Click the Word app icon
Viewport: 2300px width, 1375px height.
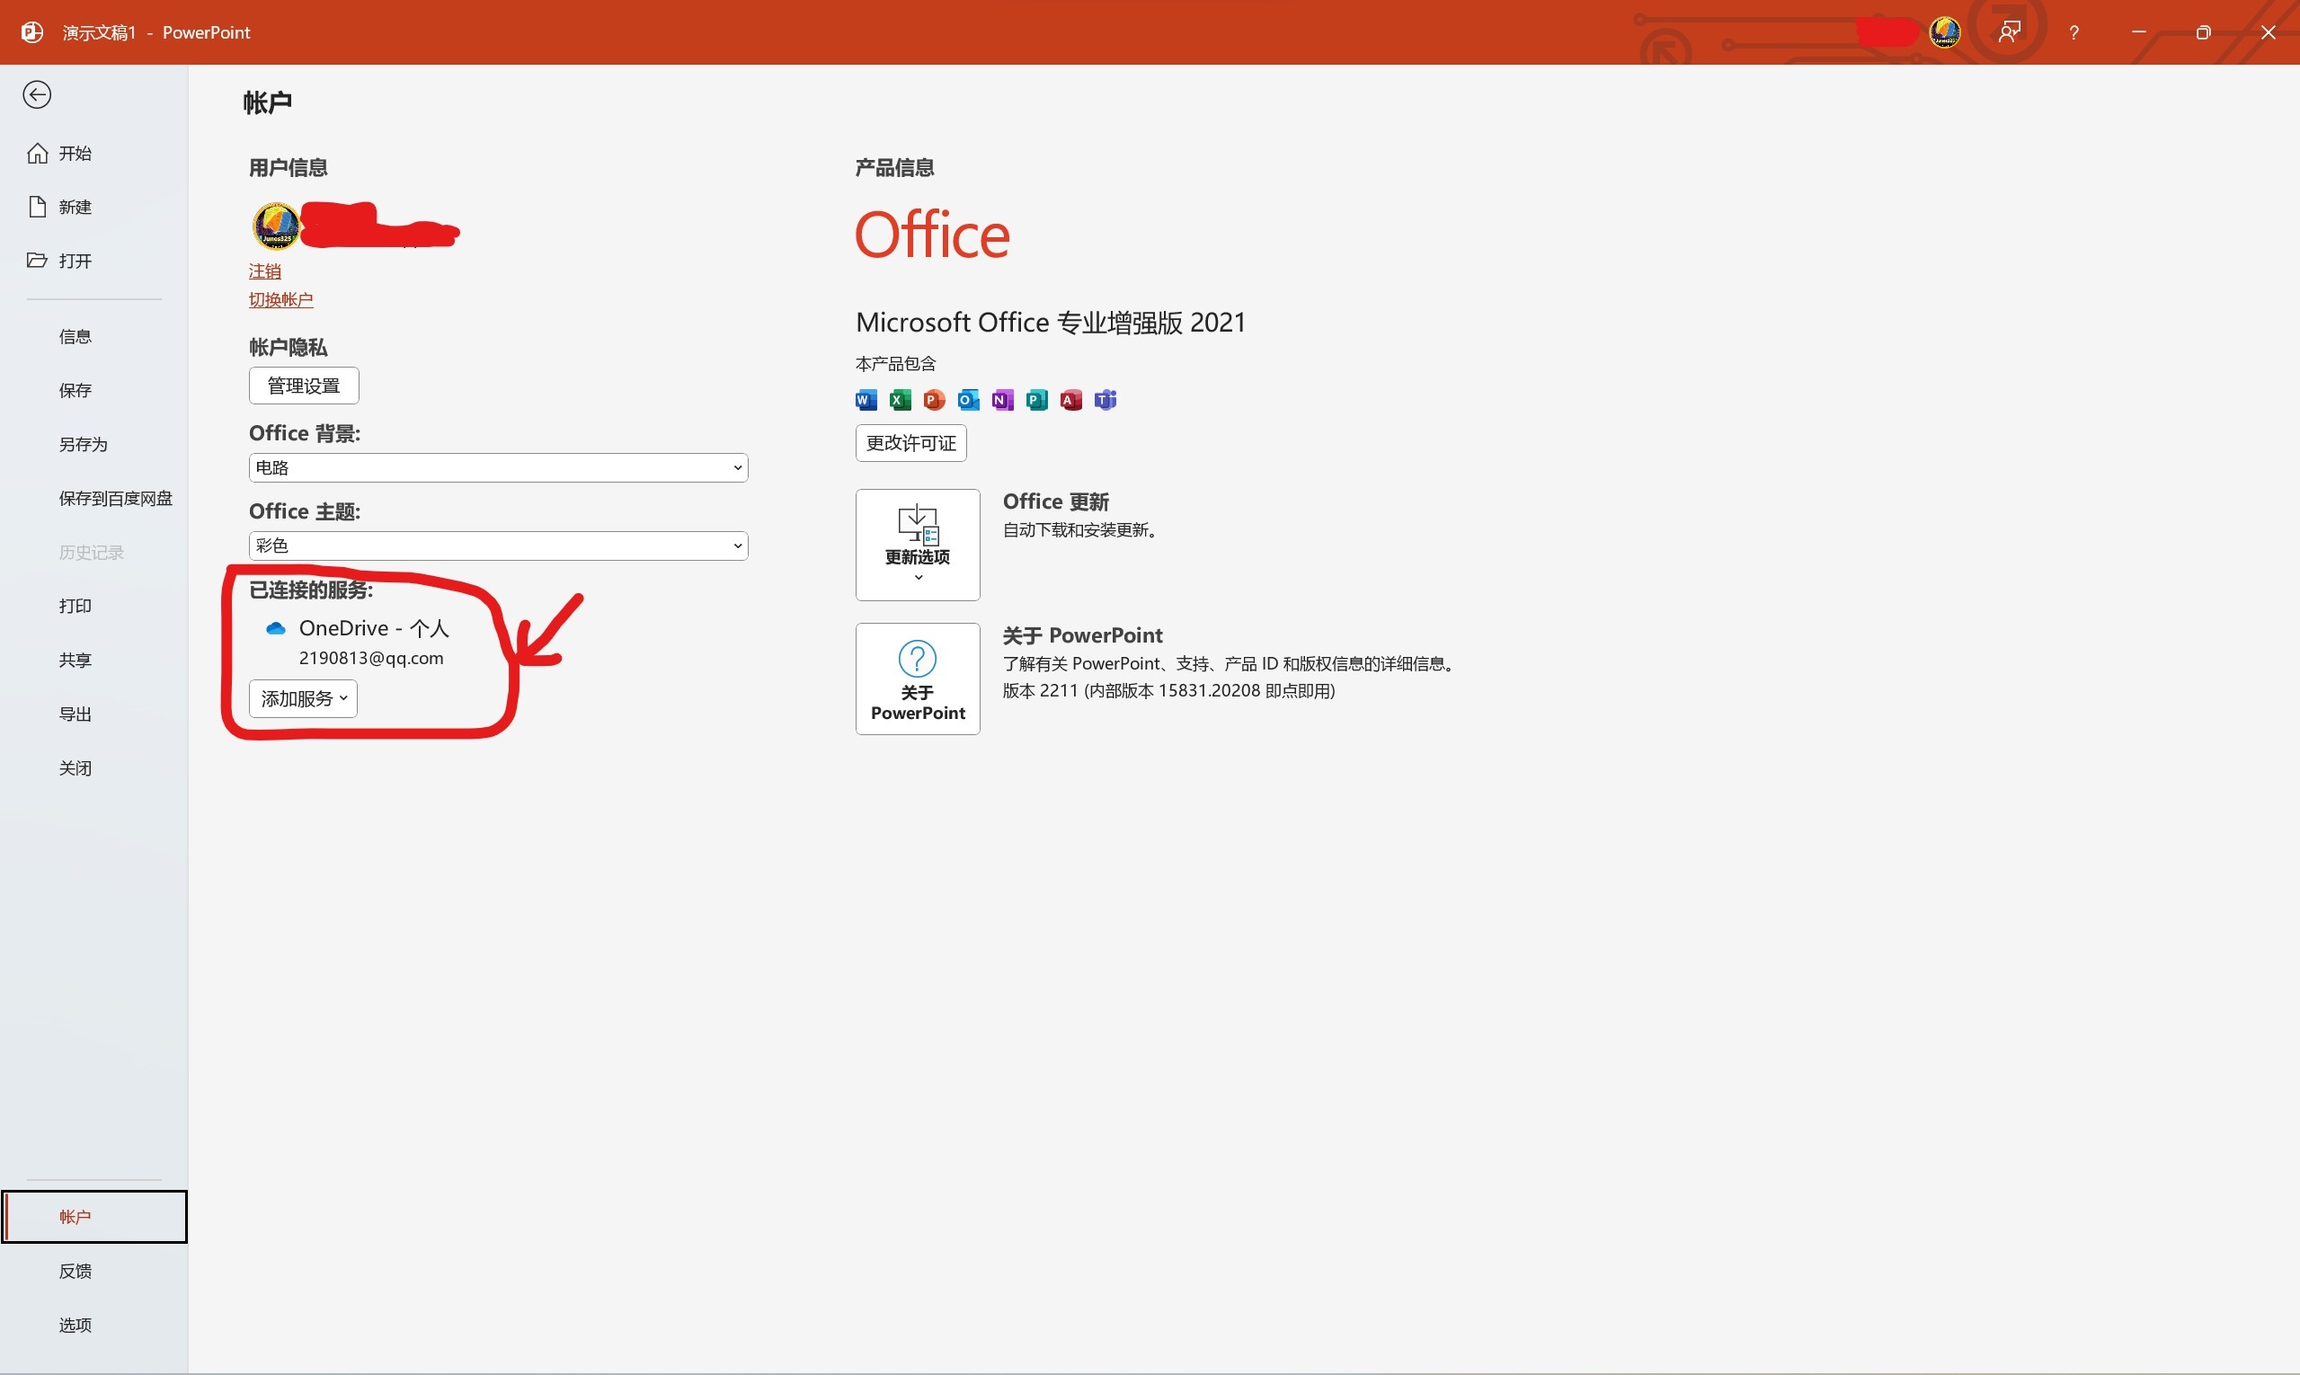(866, 400)
